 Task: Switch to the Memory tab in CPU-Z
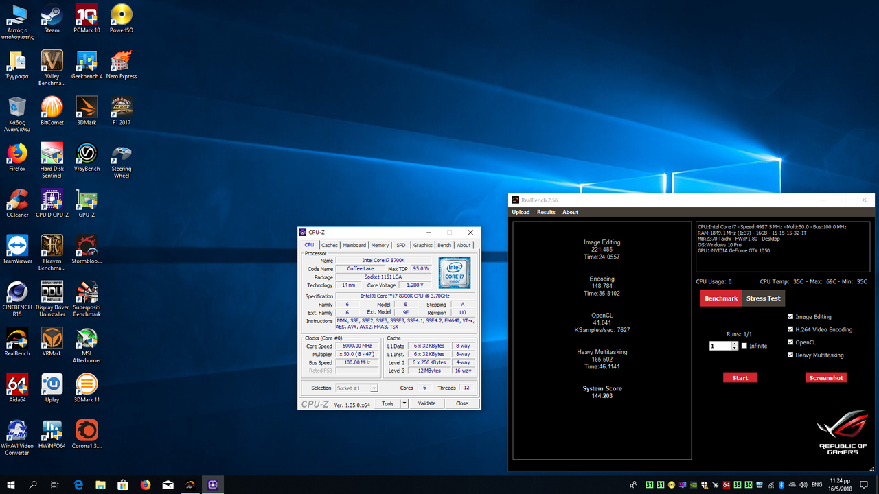pos(380,245)
